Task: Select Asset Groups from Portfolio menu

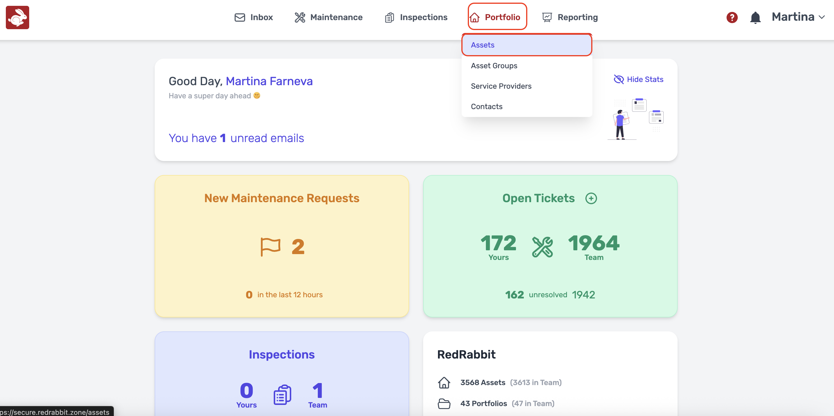Action: click(x=494, y=66)
